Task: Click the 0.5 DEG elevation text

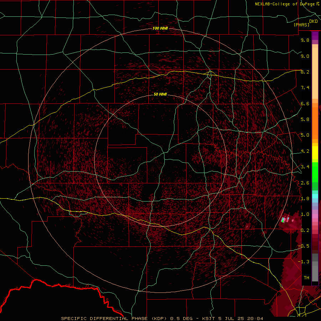Action: 182,319
